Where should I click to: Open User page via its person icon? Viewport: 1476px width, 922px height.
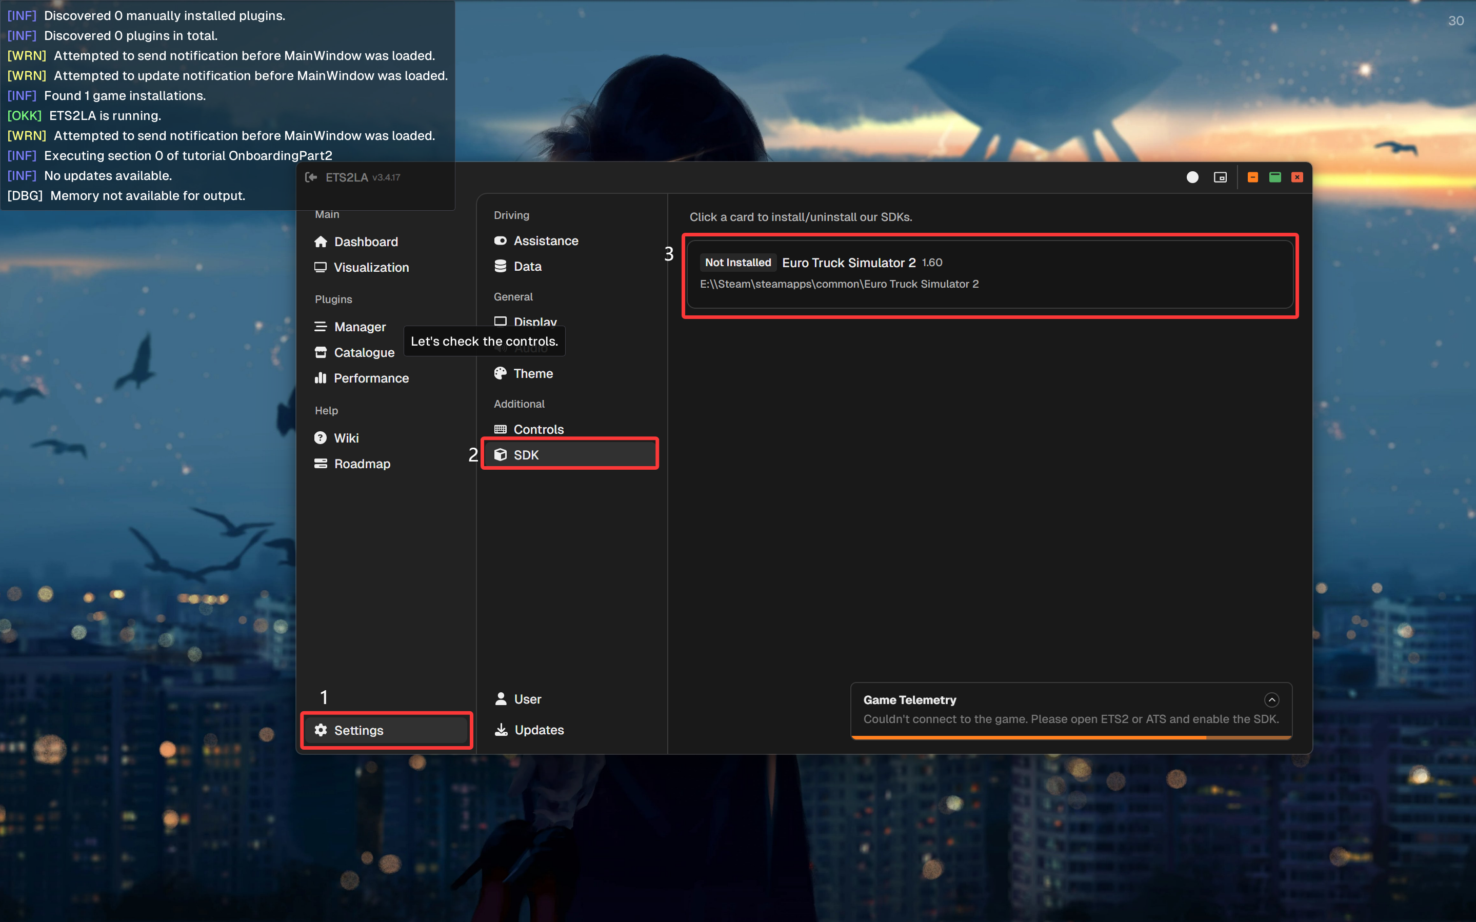pyautogui.click(x=501, y=699)
